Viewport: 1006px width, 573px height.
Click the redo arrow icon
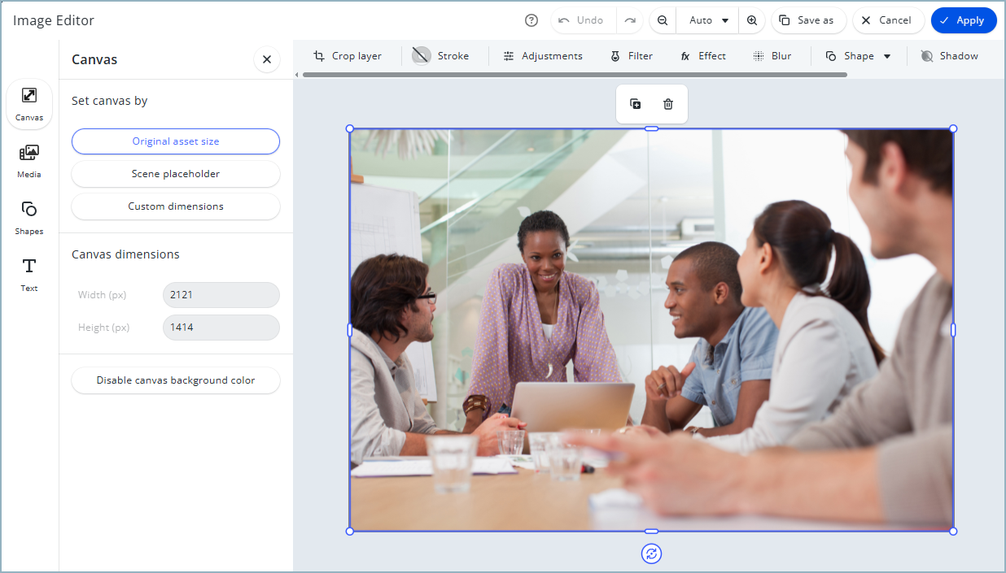point(630,20)
